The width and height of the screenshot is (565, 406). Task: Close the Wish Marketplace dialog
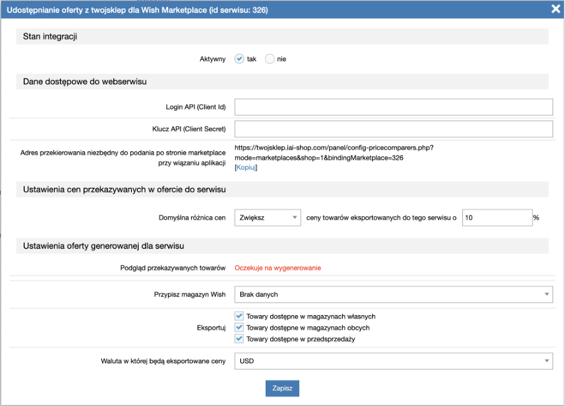tap(555, 9)
